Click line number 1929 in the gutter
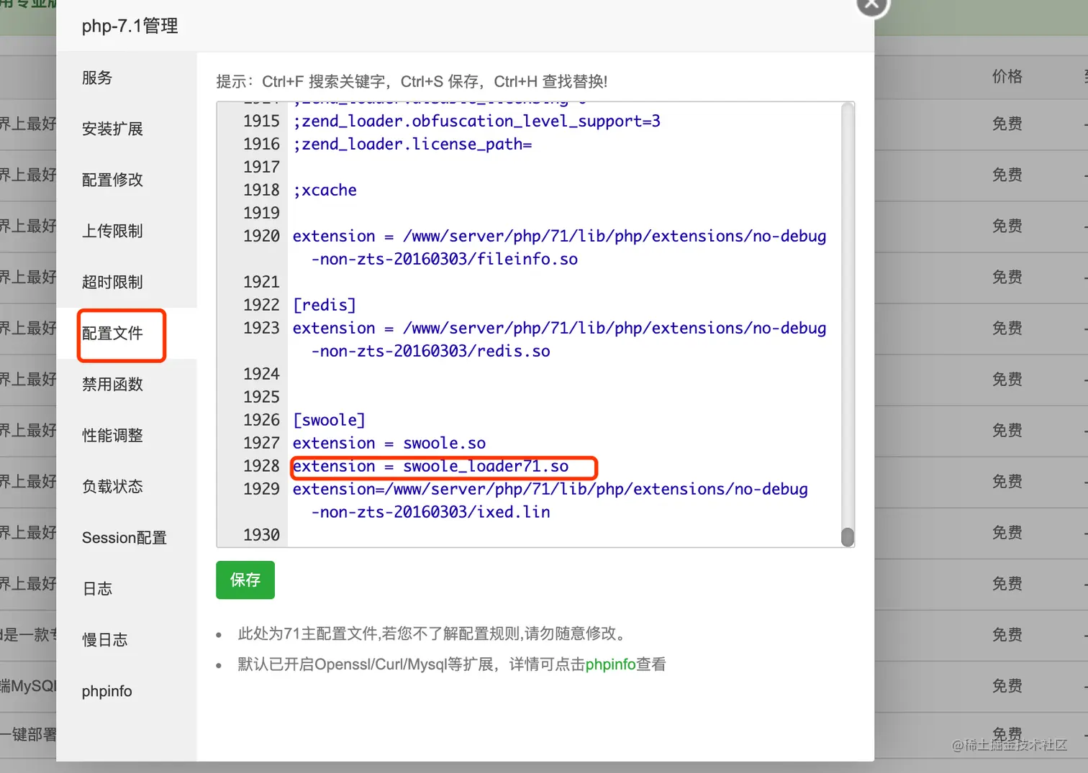The image size is (1088, 773). click(x=261, y=489)
